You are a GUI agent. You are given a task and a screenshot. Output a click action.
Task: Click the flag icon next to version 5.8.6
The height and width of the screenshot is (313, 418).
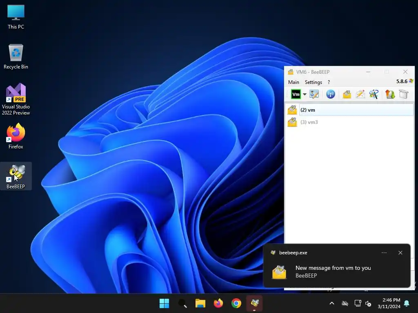tap(411, 81)
